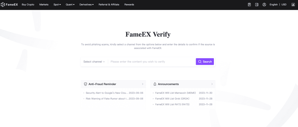Expand the Quant menu
The width and height of the screenshot is (298, 127).
70,5
